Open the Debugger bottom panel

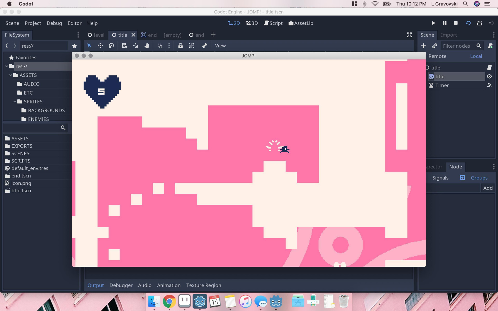(x=121, y=285)
